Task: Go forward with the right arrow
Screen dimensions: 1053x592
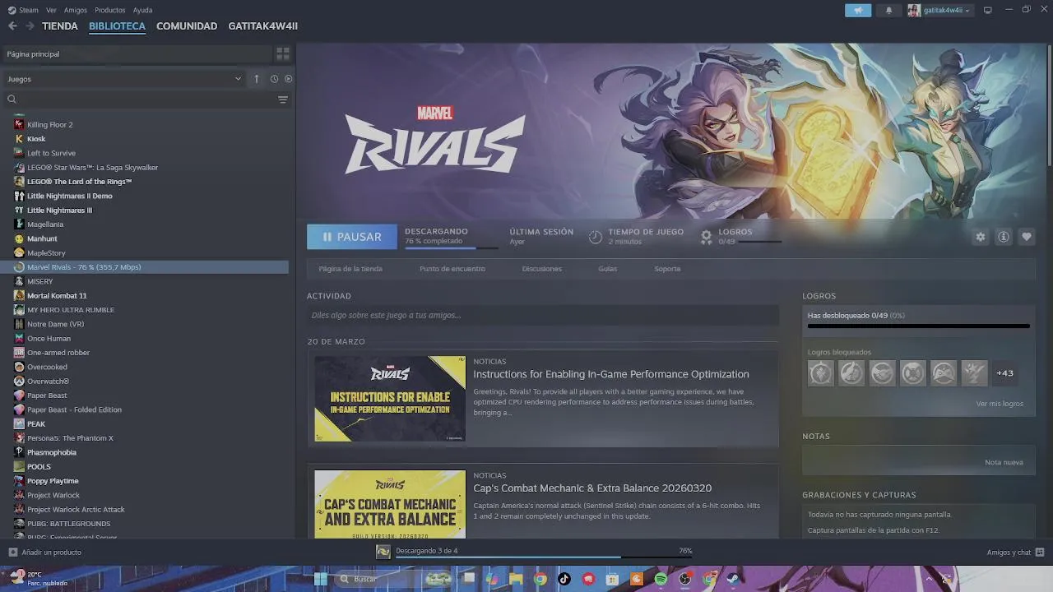Action: 30,26
